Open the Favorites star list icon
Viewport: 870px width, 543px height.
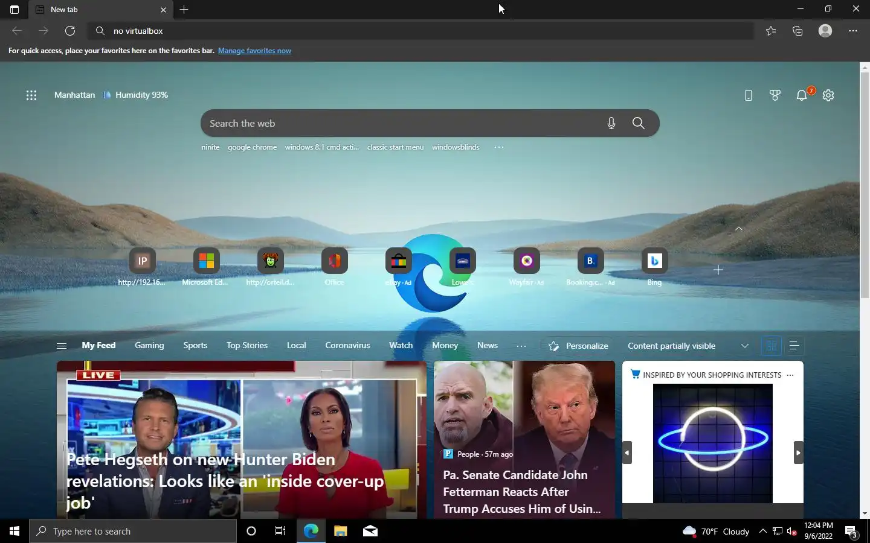771,31
